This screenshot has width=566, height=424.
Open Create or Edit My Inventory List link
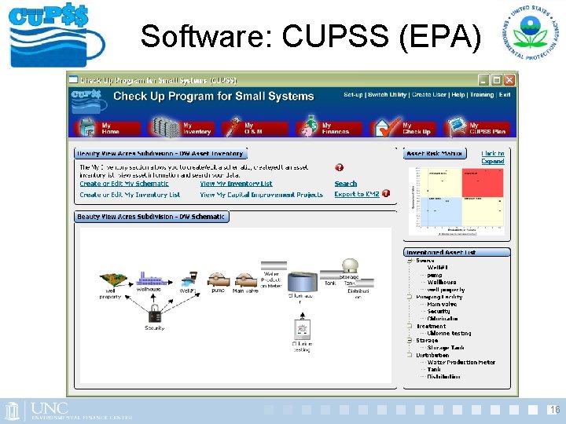tap(130, 195)
